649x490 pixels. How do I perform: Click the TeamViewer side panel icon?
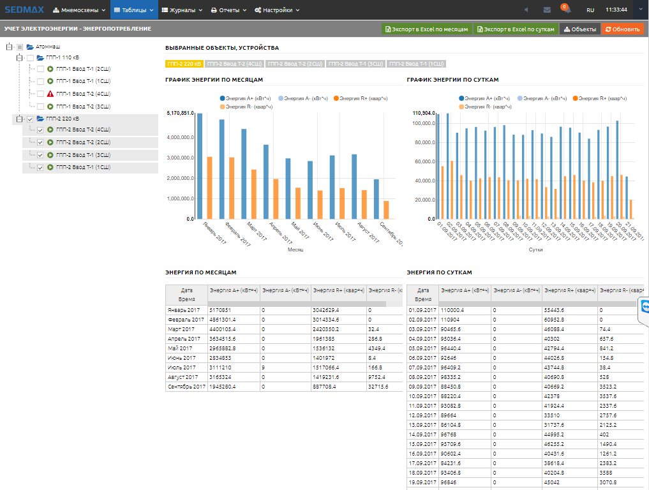coord(644,308)
